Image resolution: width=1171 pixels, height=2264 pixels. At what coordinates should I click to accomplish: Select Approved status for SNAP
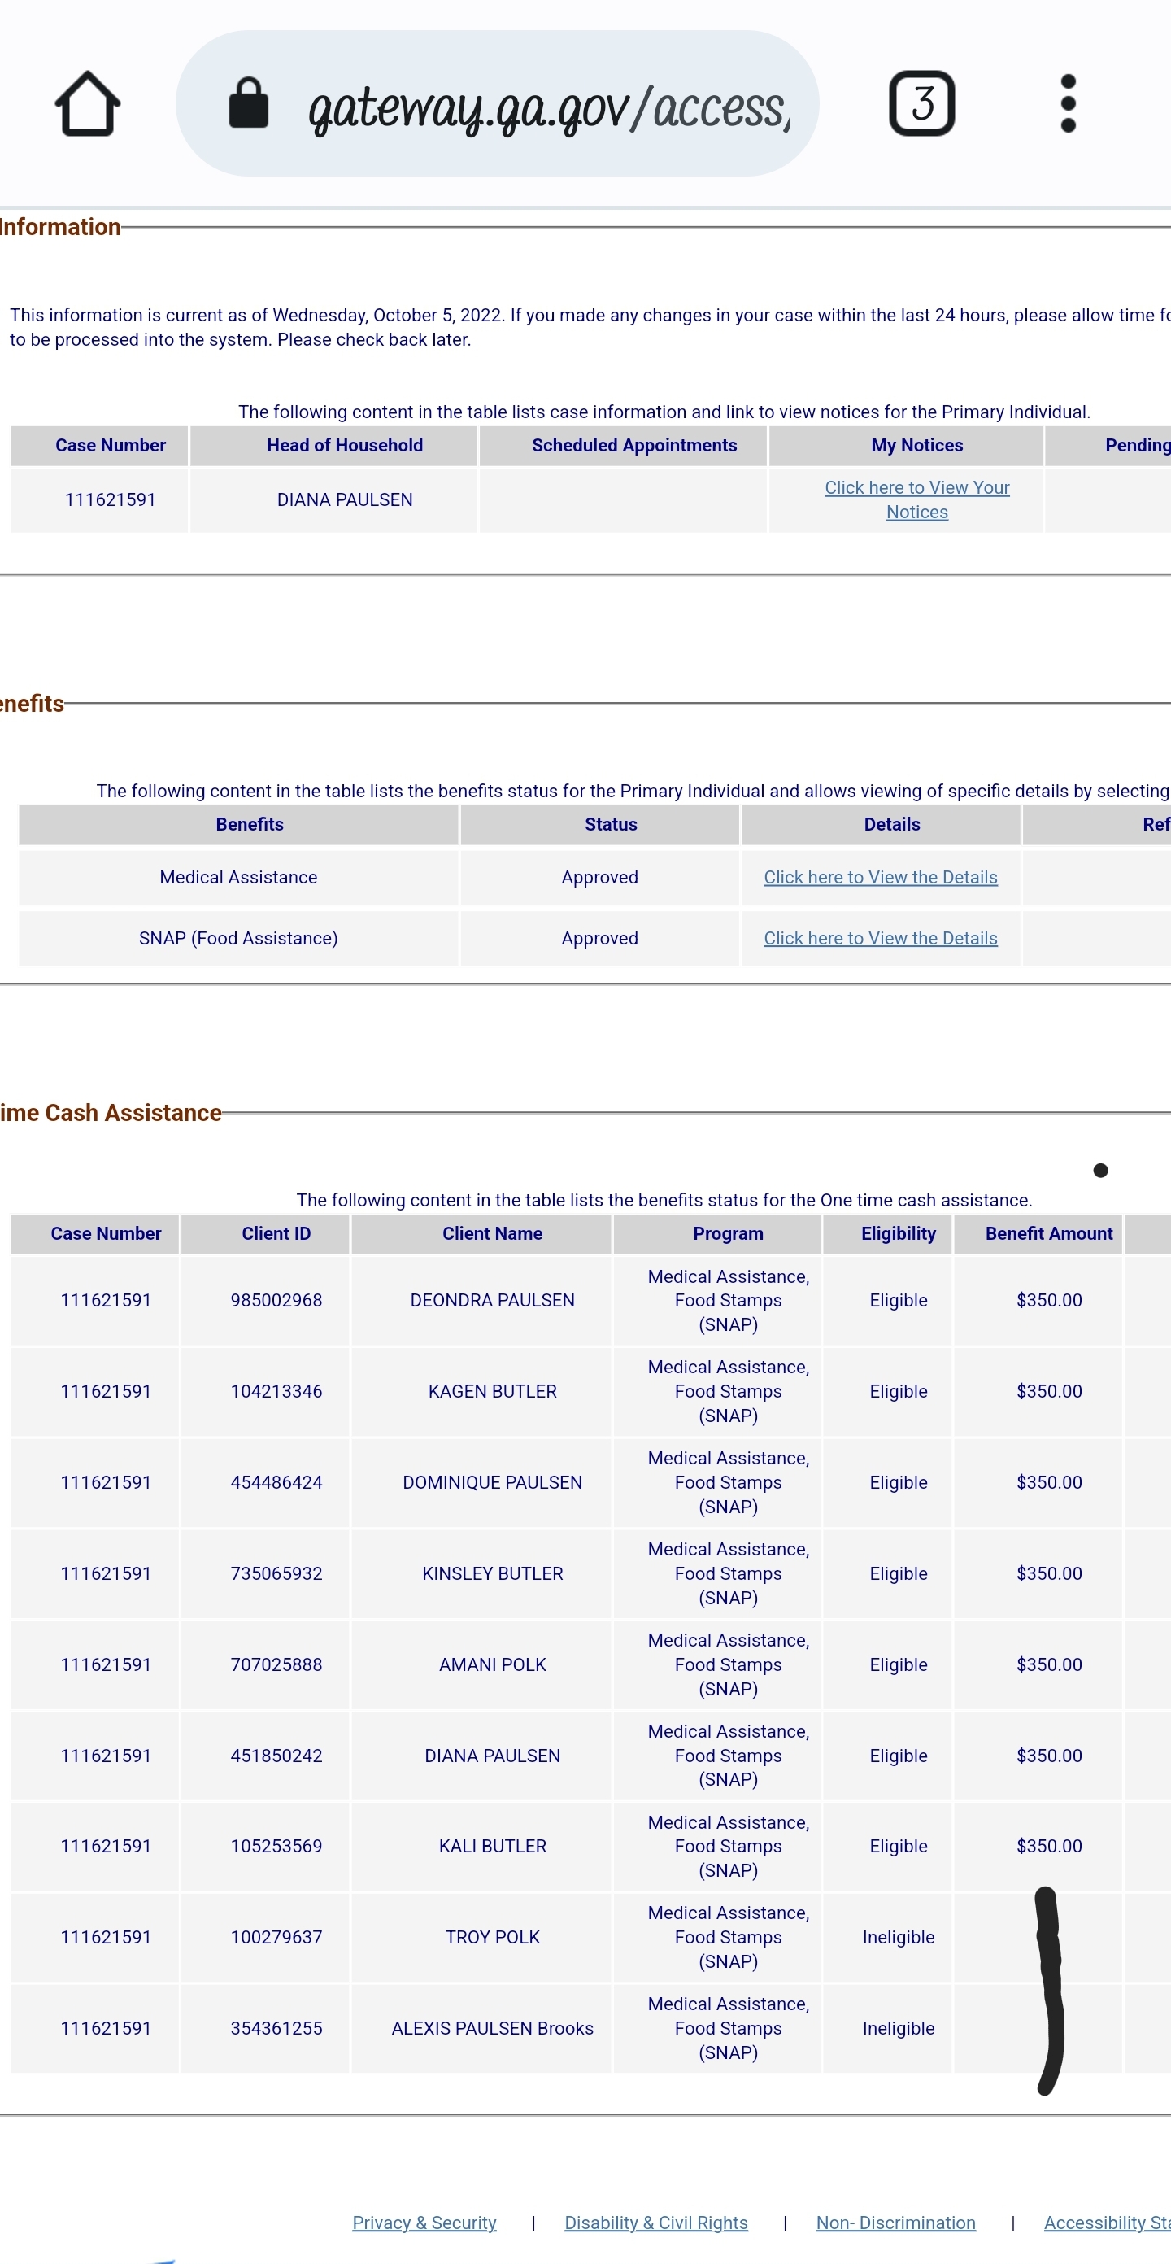[x=600, y=938]
